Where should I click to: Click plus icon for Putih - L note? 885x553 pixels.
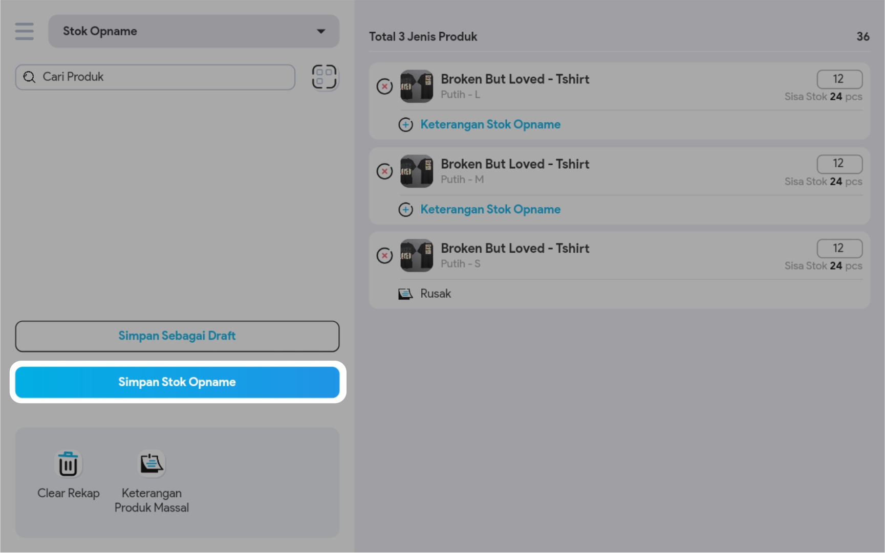[x=406, y=125]
